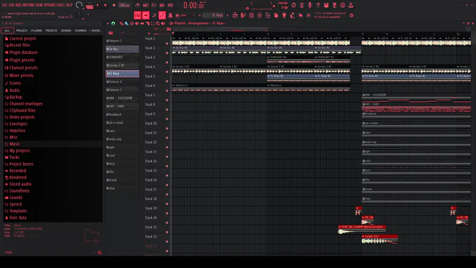Open the plugin picker plug icon
This screenshot has height=268, width=476.
(284, 15)
